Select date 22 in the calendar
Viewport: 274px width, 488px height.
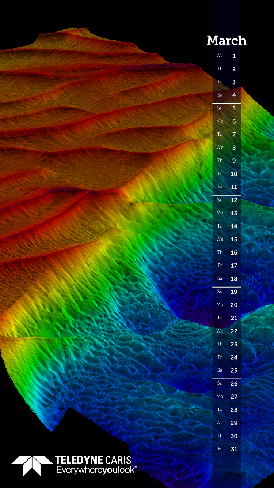(x=234, y=331)
